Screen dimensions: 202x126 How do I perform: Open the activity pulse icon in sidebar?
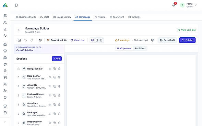tap(5, 36)
